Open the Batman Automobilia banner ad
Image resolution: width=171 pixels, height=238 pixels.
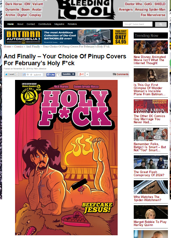pyautogui.click(x=66, y=37)
